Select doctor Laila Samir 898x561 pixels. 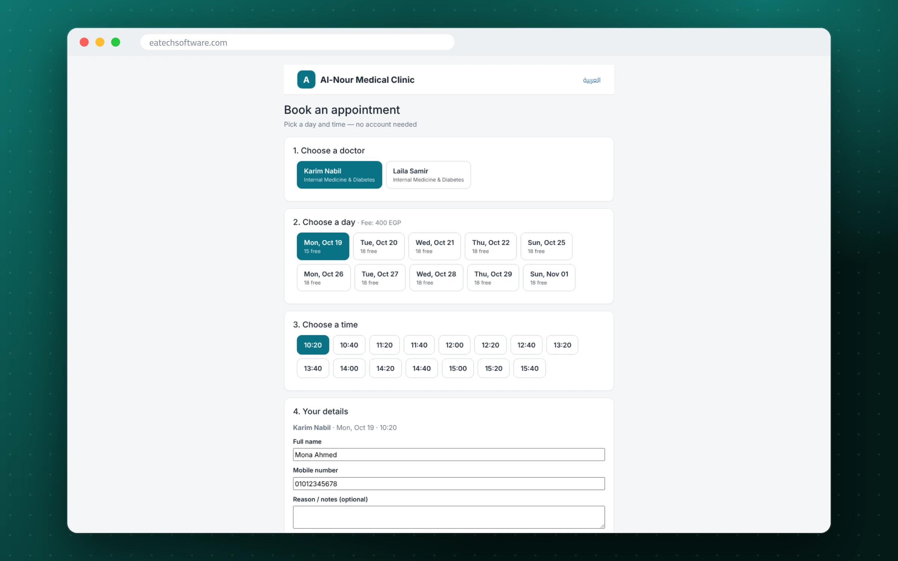click(428, 175)
